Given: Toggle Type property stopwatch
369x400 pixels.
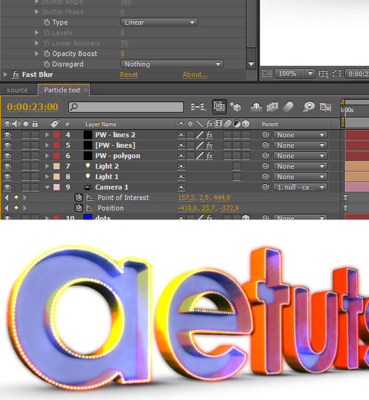Looking at the screenshot, I should pyautogui.click(x=47, y=22).
